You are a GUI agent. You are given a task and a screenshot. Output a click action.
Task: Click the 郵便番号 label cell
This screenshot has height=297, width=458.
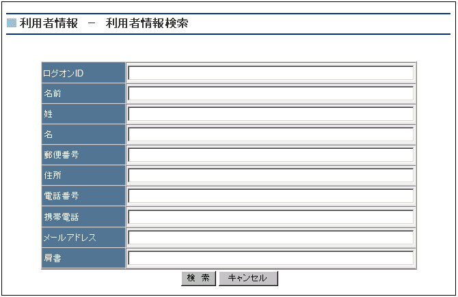83,155
